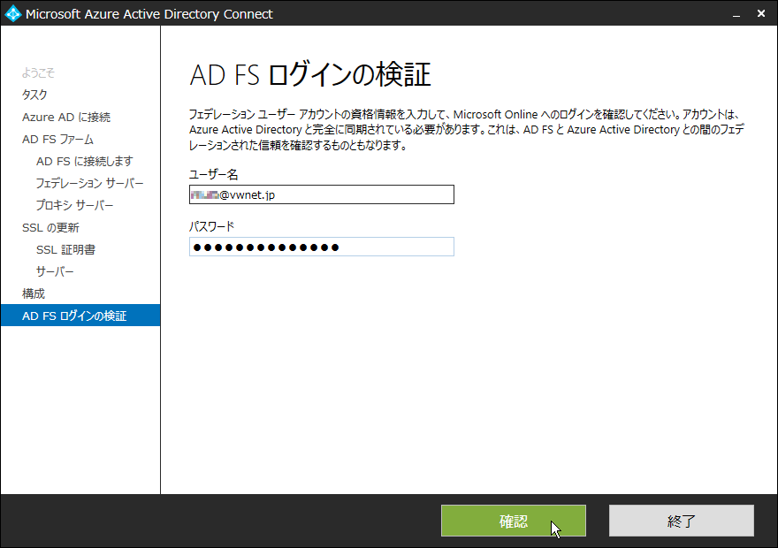778x548 pixels.
Task: Click the AD FS ログインの検証 page heading
Action: 310,74
